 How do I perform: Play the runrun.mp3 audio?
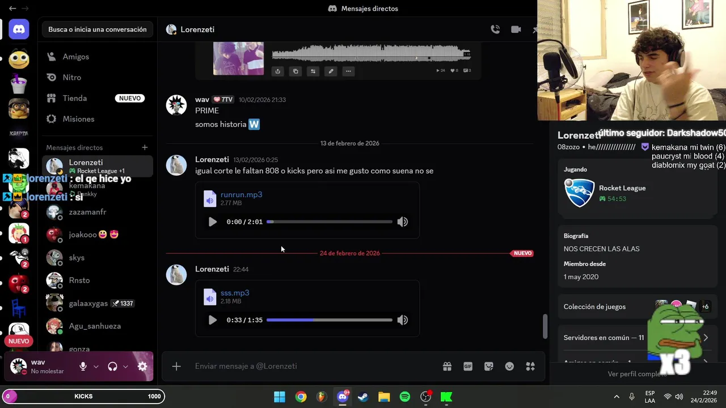pyautogui.click(x=212, y=222)
